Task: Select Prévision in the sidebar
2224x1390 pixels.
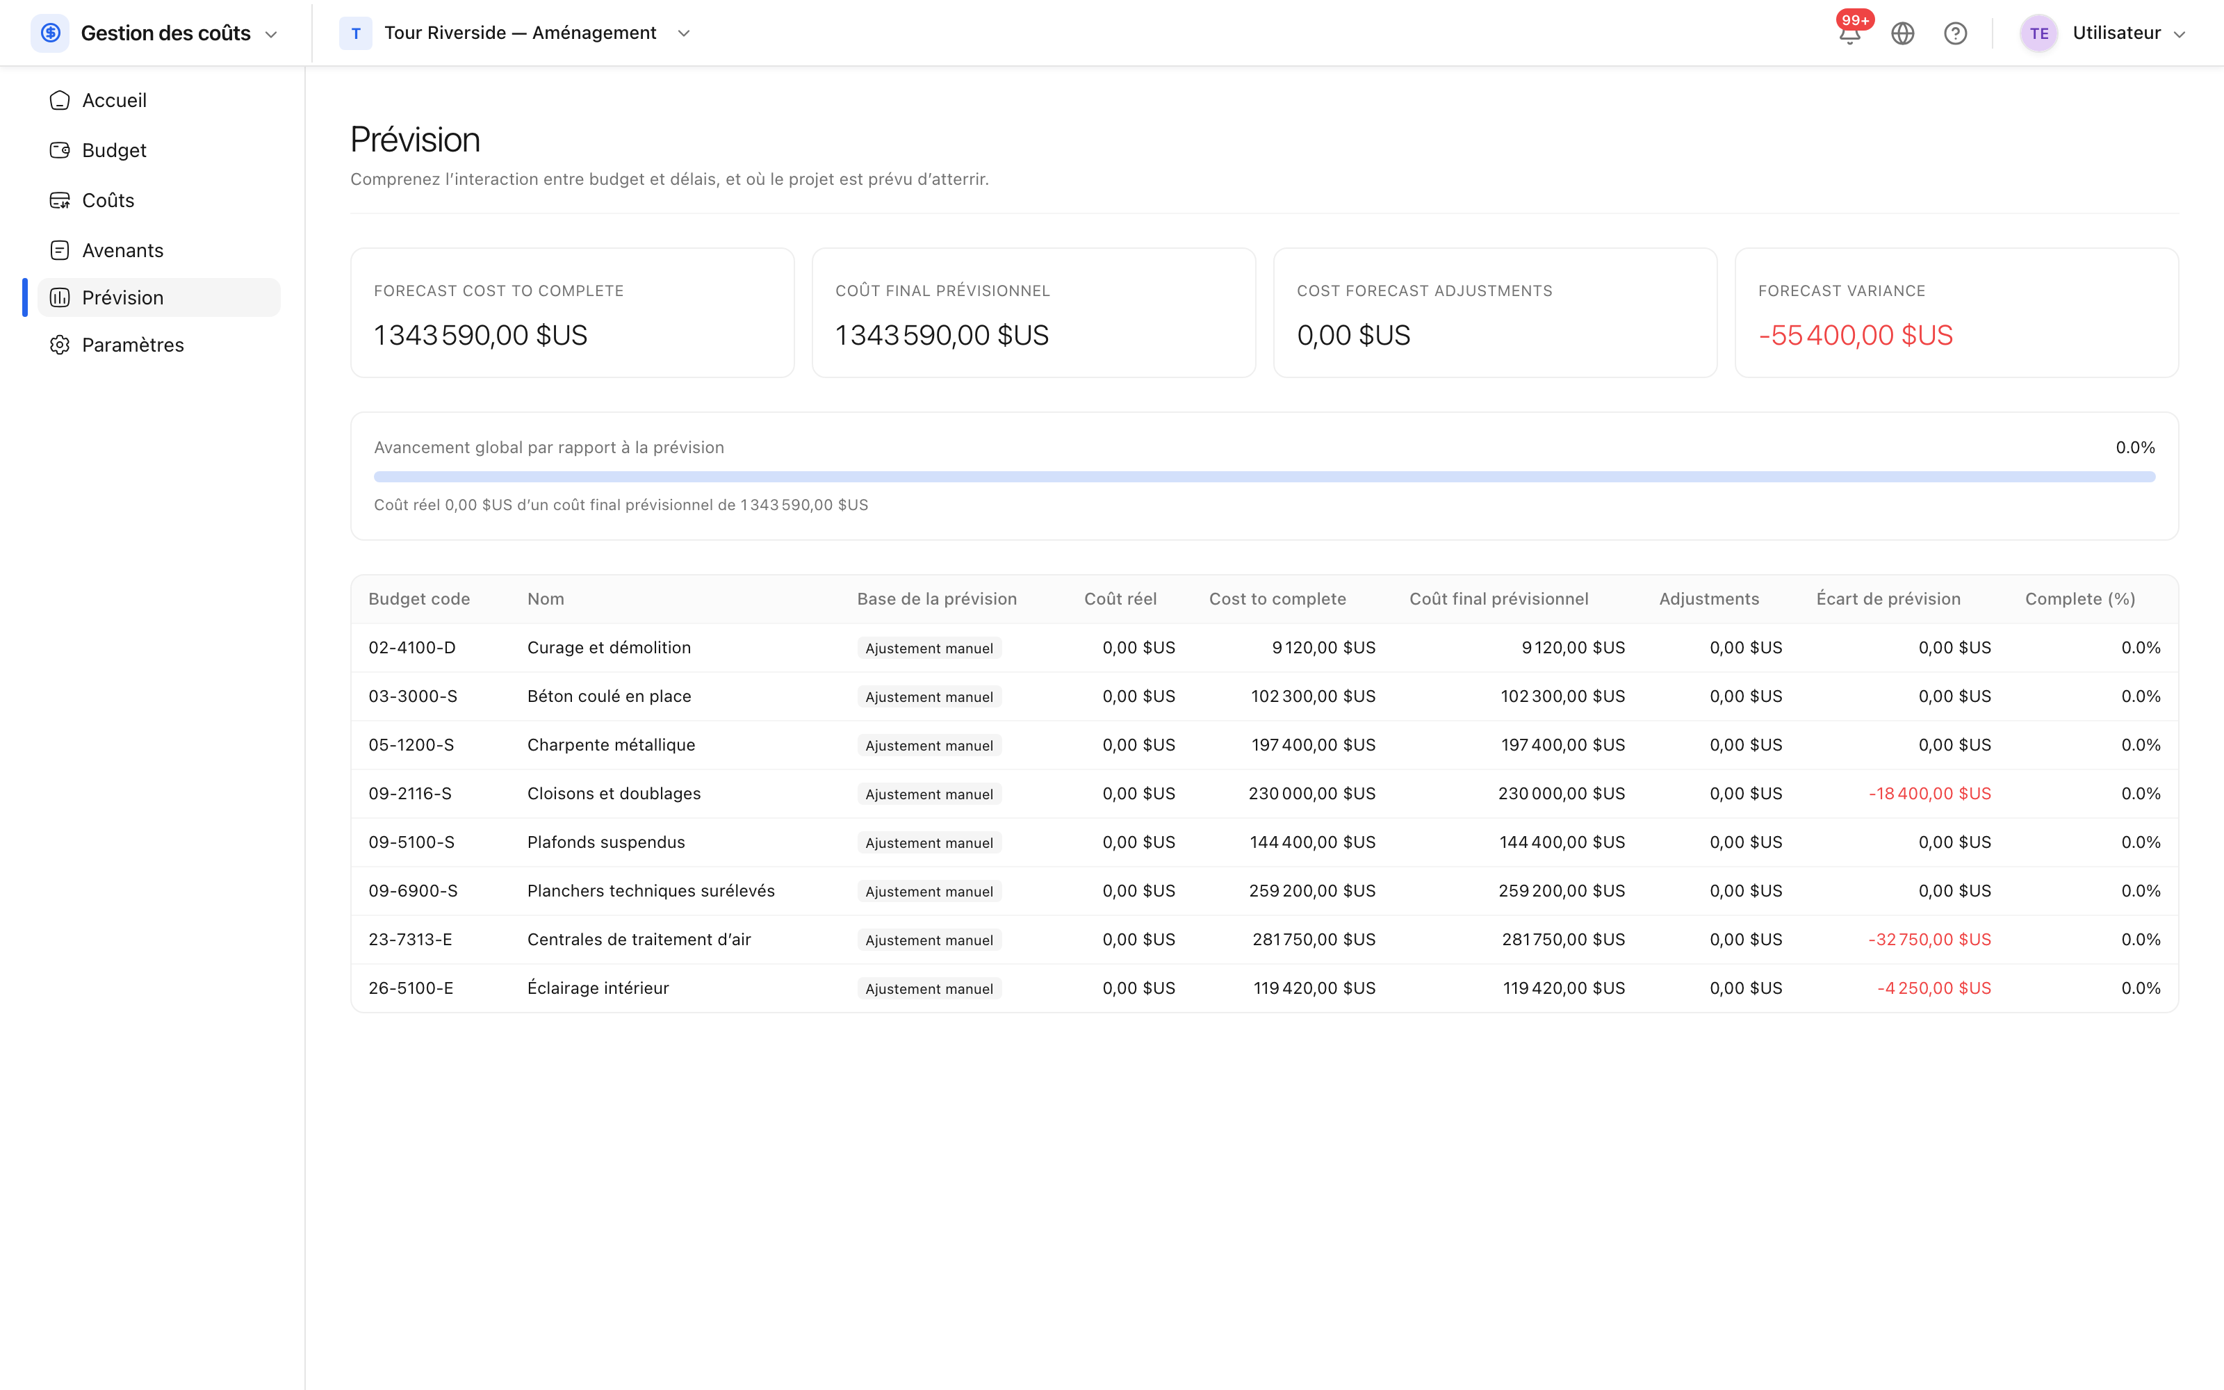Action: coord(159,298)
